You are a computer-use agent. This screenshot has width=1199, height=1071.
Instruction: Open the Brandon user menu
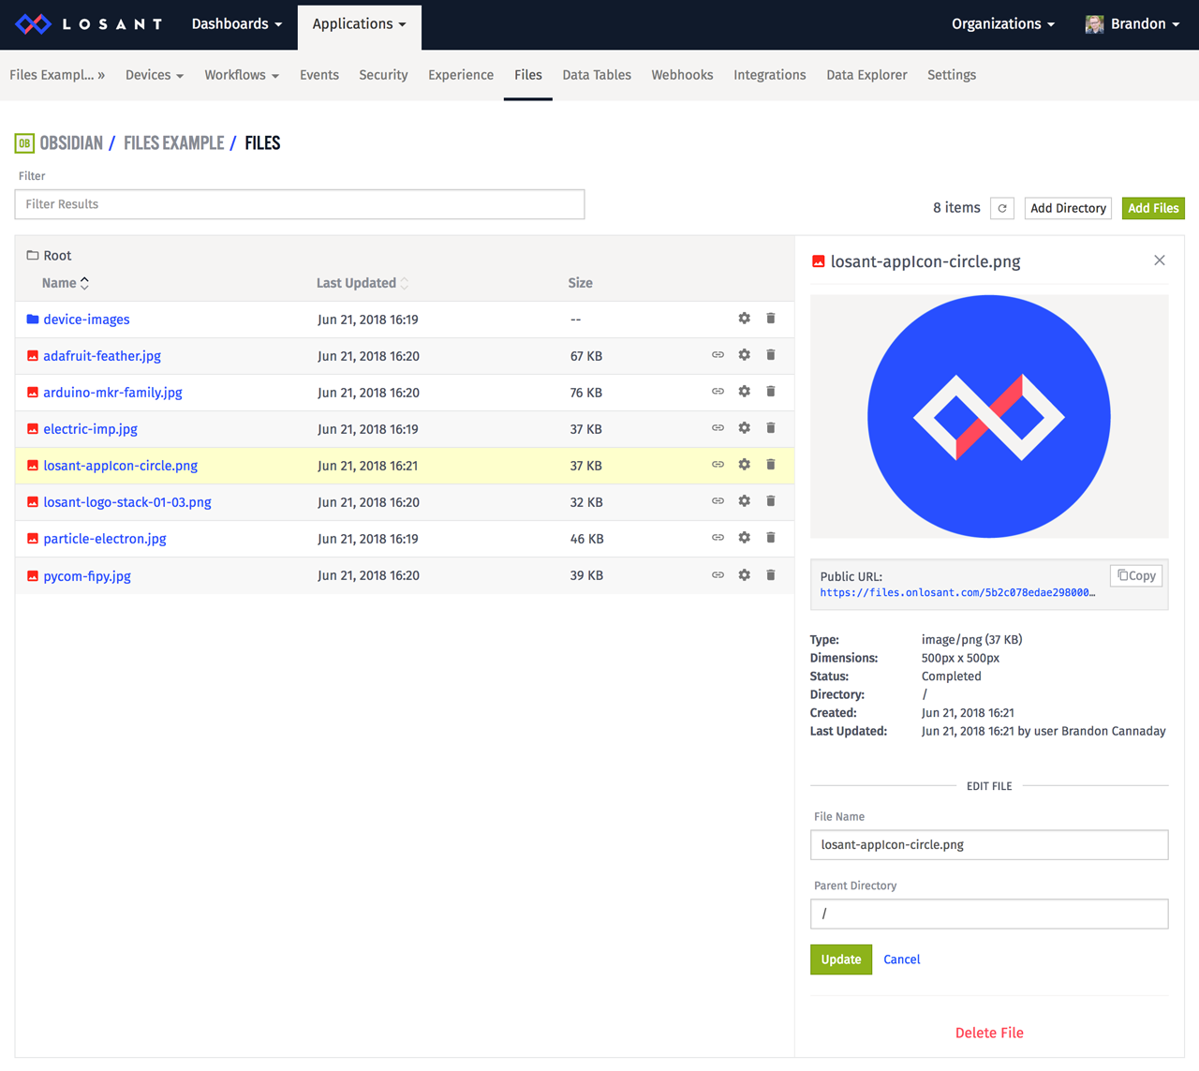pyautogui.click(x=1132, y=24)
